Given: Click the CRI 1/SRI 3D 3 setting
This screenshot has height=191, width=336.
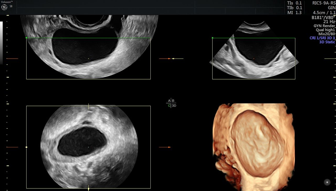Looking at the screenshot, I should 322,38.
